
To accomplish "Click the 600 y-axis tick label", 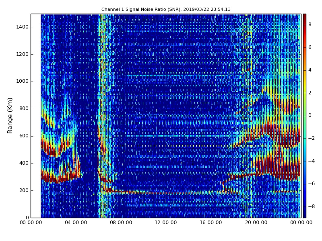I will (24, 136).
